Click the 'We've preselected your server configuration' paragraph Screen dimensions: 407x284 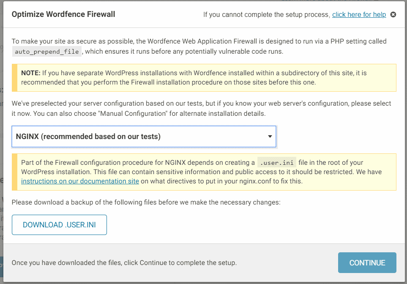201,109
